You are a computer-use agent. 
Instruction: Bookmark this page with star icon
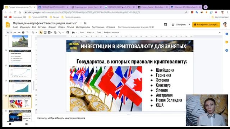pyautogui.click(x=186, y=13)
